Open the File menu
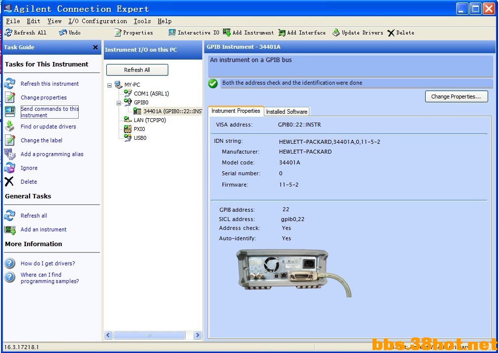Viewport: 499px width, 353px height. [x=13, y=21]
